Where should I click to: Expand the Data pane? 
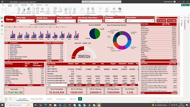coord(188,18)
